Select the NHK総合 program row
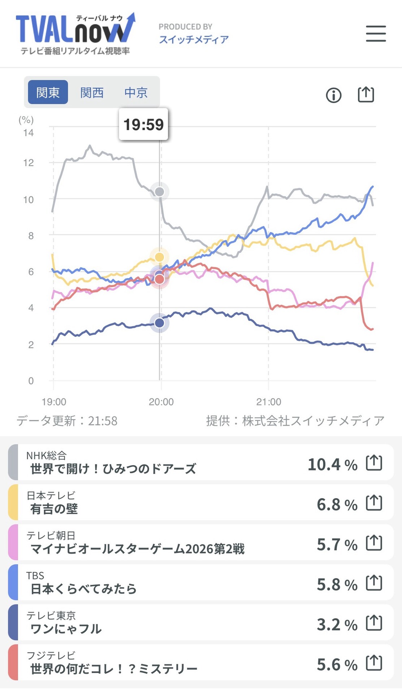Image resolution: width=402 pixels, height=694 pixels. [201, 462]
